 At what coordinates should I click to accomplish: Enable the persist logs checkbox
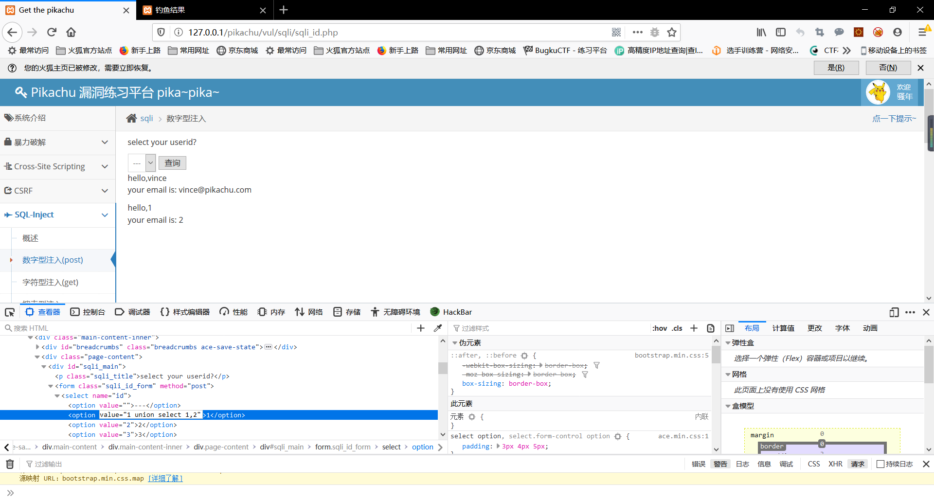coord(880,464)
